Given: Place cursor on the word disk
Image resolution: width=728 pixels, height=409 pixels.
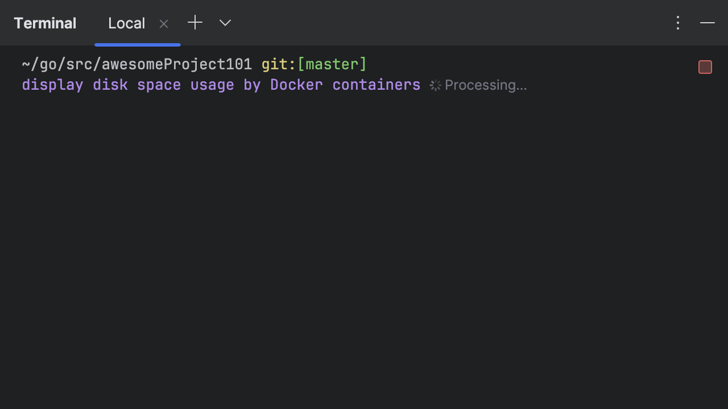Looking at the screenshot, I should pyautogui.click(x=110, y=85).
